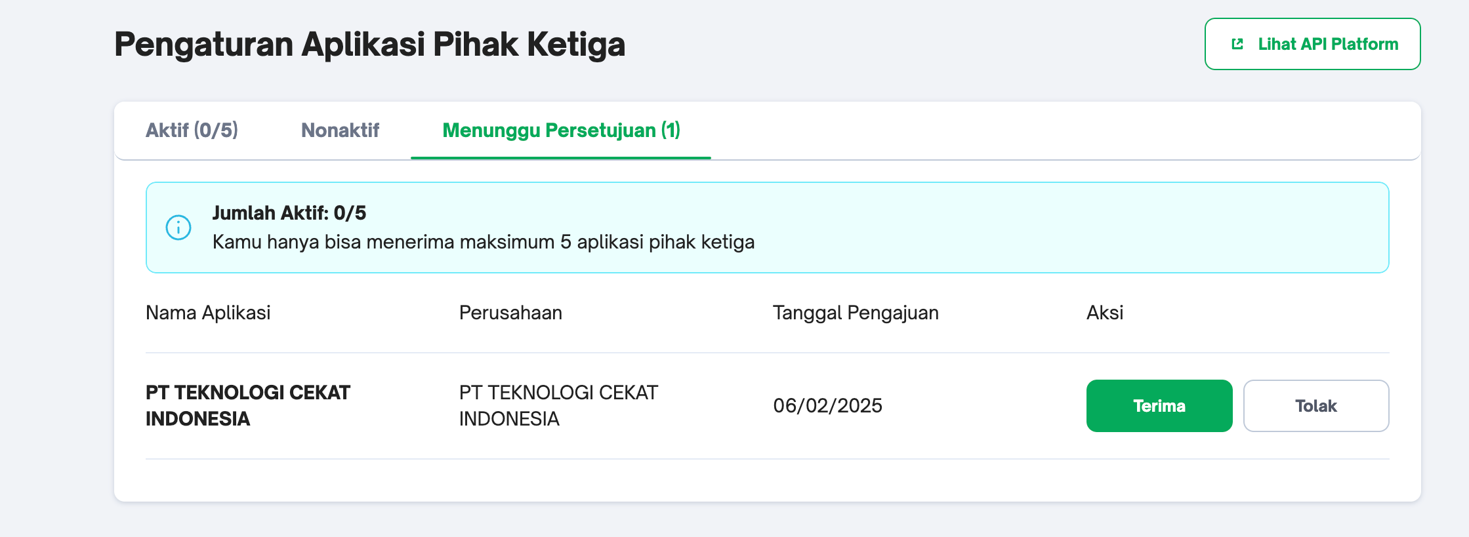Click the submission date 06/02/2025
1469x537 pixels.
[x=827, y=406]
